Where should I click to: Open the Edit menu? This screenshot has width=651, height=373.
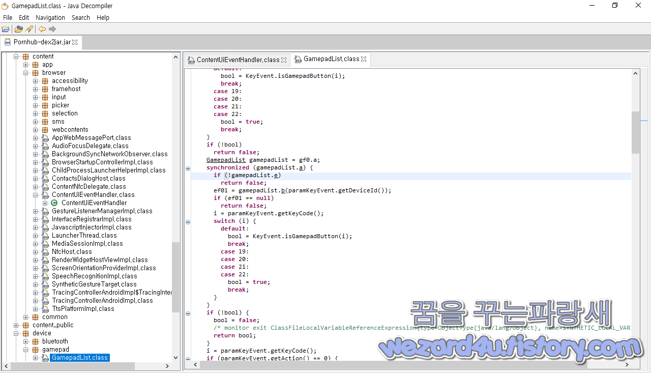point(24,17)
